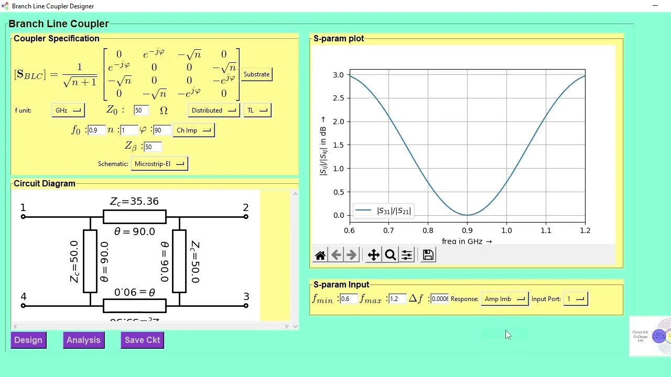
Task: Minimize the Branch Line Coupler Designer window
Action: click(x=655, y=6)
